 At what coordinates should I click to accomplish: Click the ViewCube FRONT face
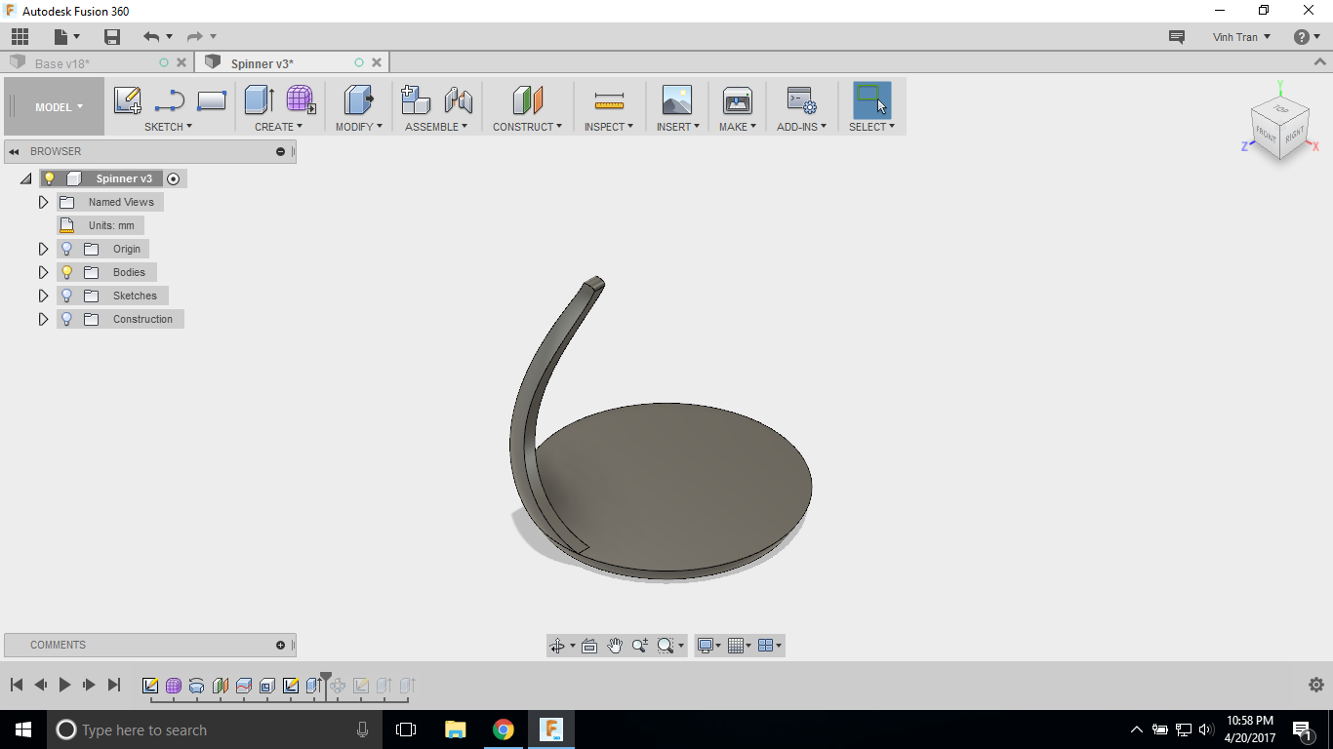click(x=1265, y=135)
